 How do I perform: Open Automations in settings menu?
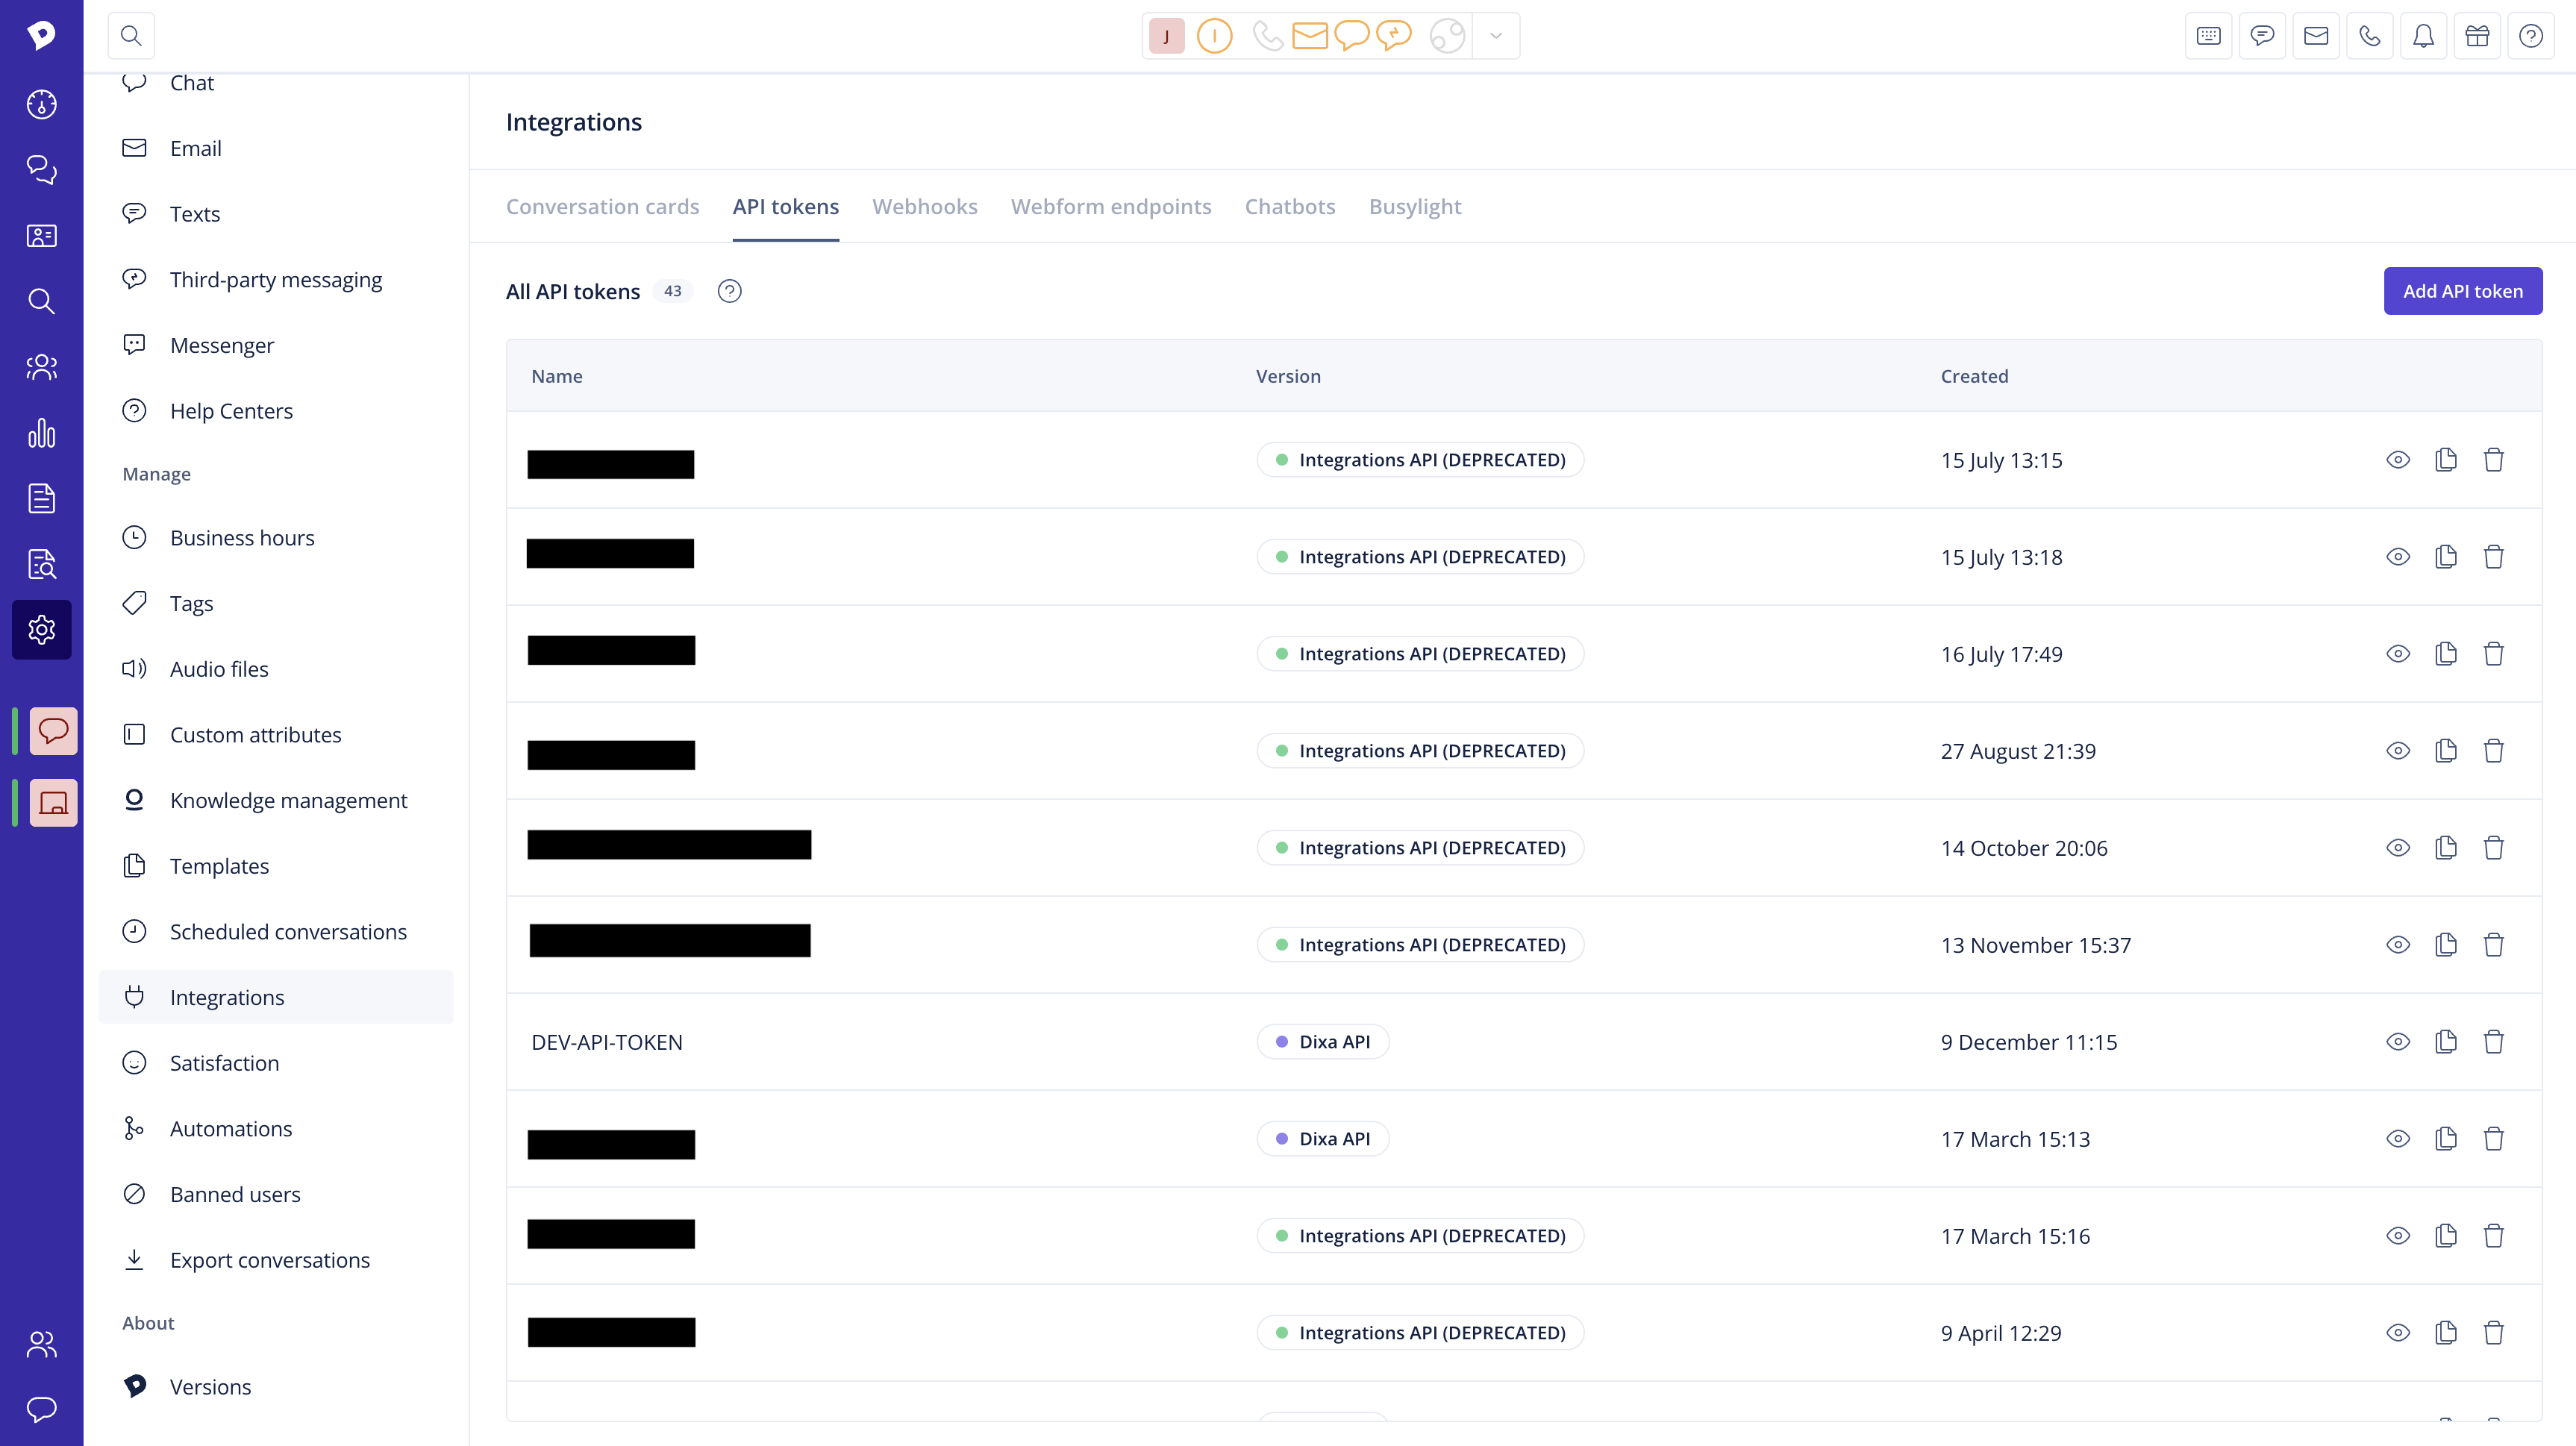231,1129
